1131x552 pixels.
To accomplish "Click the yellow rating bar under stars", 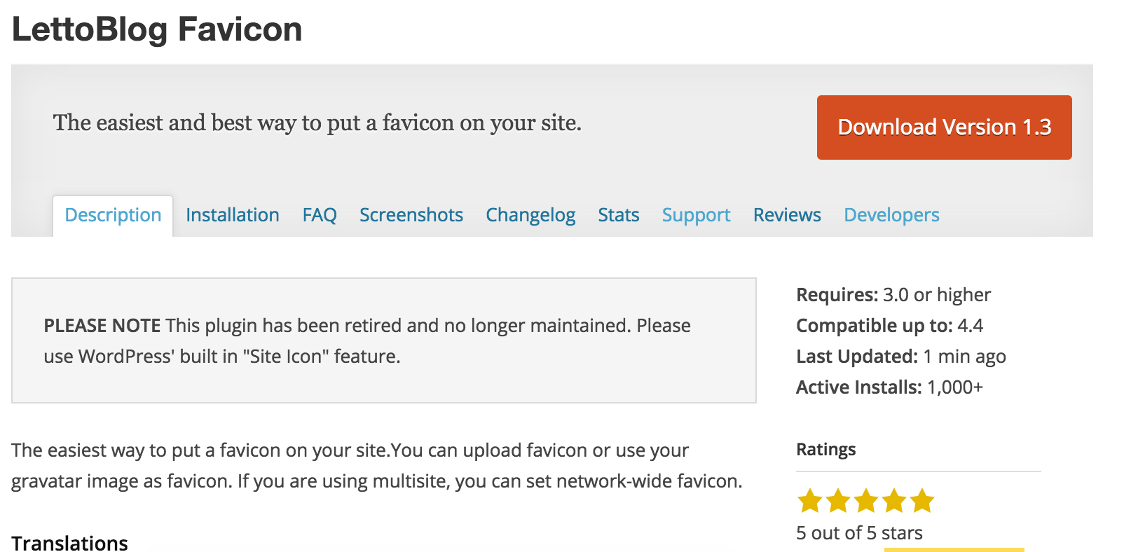I will pos(954,549).
